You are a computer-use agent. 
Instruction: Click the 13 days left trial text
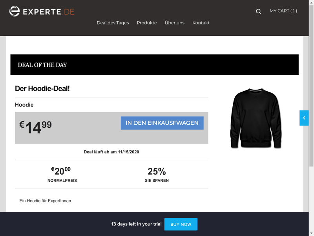(x=136, y=224)
